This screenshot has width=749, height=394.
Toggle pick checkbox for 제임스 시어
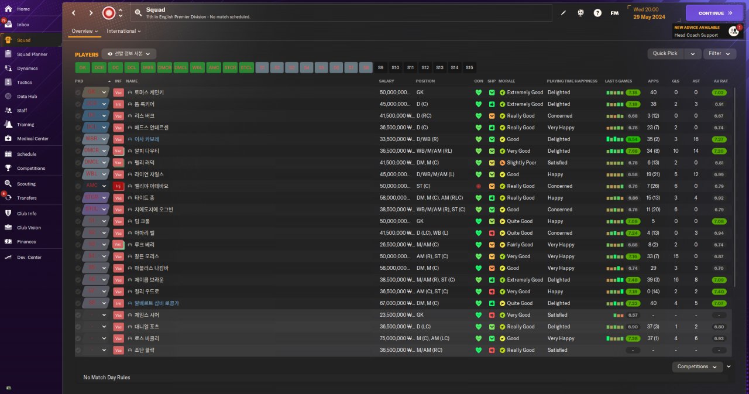[x=78, y=315]
